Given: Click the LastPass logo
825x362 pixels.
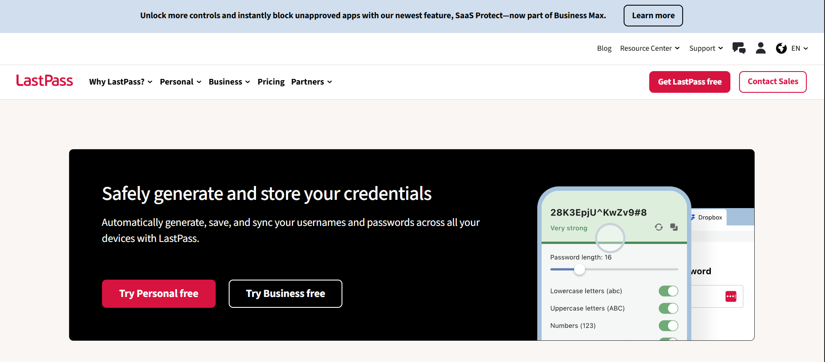Looking at the screenshot, I should [44, 81].
